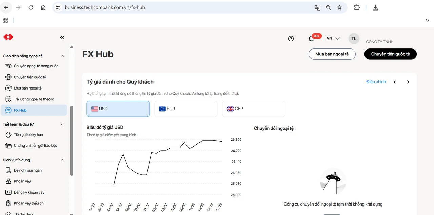This screenshot has width=434, height=215.
Task: Collapse the Dịch vụ tín dụng section
Action: coord(62,160)
